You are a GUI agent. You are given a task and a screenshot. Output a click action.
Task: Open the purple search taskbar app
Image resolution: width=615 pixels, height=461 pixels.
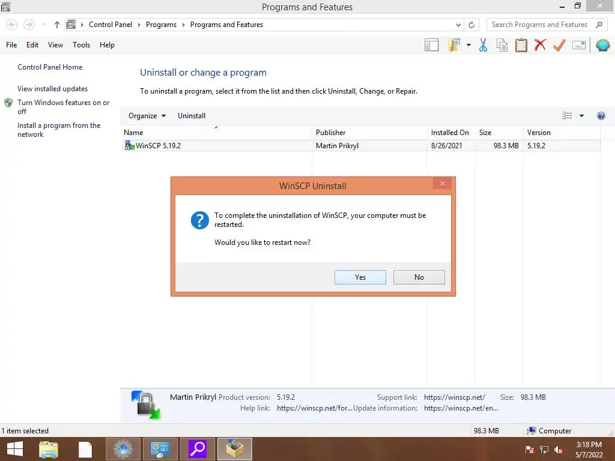198,449
